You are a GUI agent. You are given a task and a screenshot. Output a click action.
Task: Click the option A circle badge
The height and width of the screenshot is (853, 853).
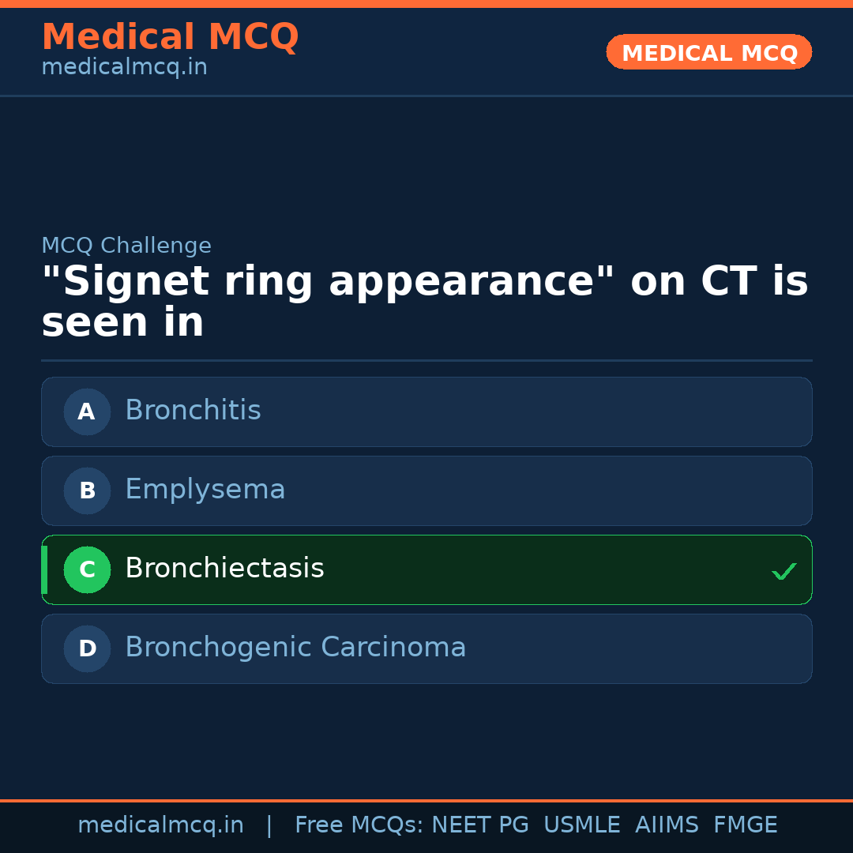click(x=87, y=411)
